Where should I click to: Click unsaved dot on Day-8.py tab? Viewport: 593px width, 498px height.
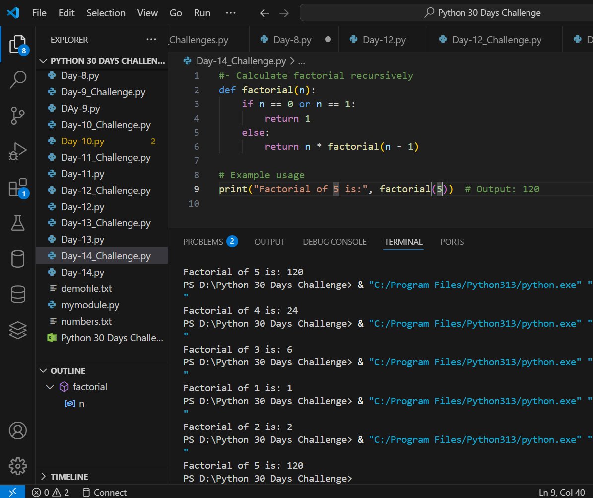(328, 39)
